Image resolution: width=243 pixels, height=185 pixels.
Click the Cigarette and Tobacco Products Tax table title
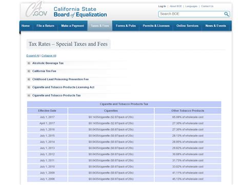[124, 104]
